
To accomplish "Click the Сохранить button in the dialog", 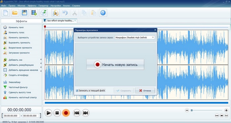I will click(124, 91).
